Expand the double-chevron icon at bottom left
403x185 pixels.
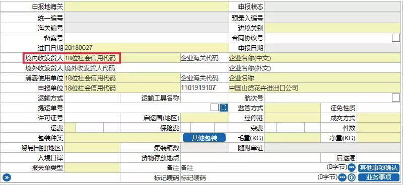(7, 177)
